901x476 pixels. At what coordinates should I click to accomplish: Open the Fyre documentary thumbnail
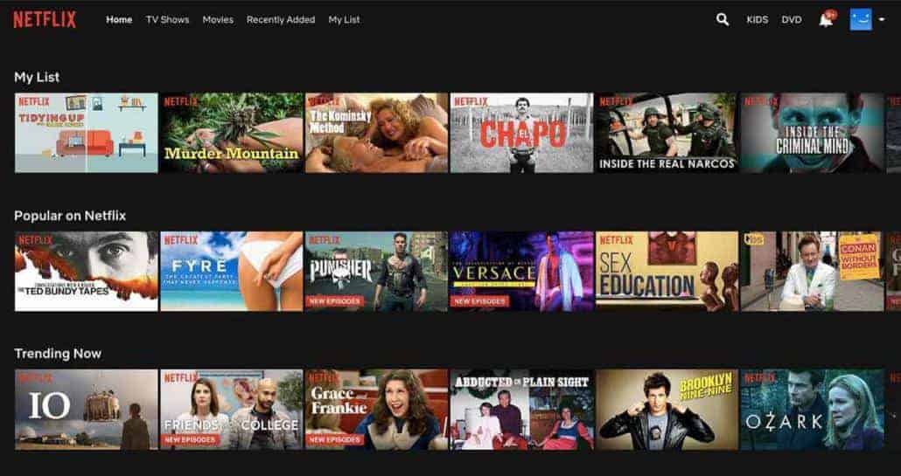(x=232, y=272)
